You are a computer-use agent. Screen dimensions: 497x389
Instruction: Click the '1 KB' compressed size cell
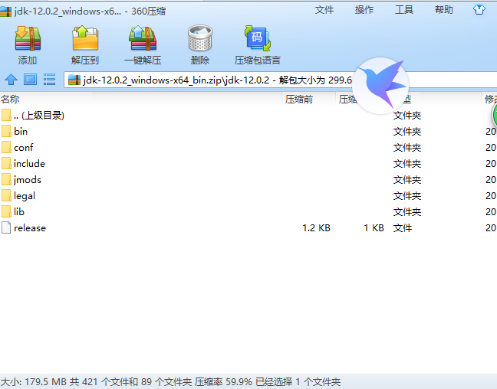(374, 228)
